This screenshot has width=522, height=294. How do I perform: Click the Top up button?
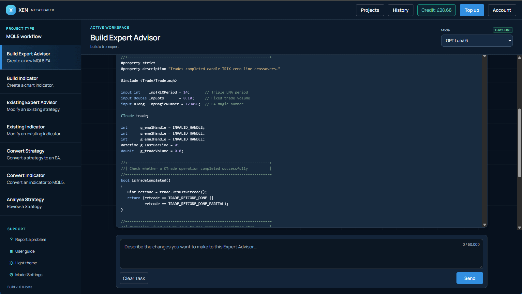(x=472, y=10)
